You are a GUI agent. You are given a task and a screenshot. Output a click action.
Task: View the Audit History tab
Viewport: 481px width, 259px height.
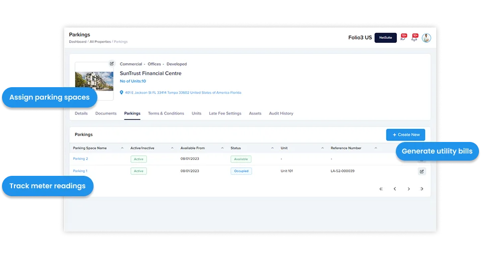[281, 113]
